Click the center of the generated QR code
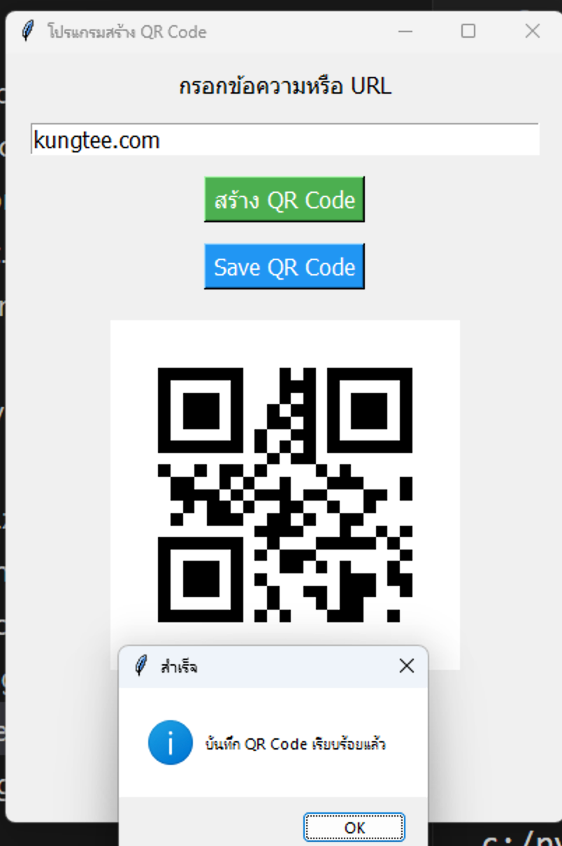The height and width of the screenshot is (846, 562). click(x=285, y=495)
